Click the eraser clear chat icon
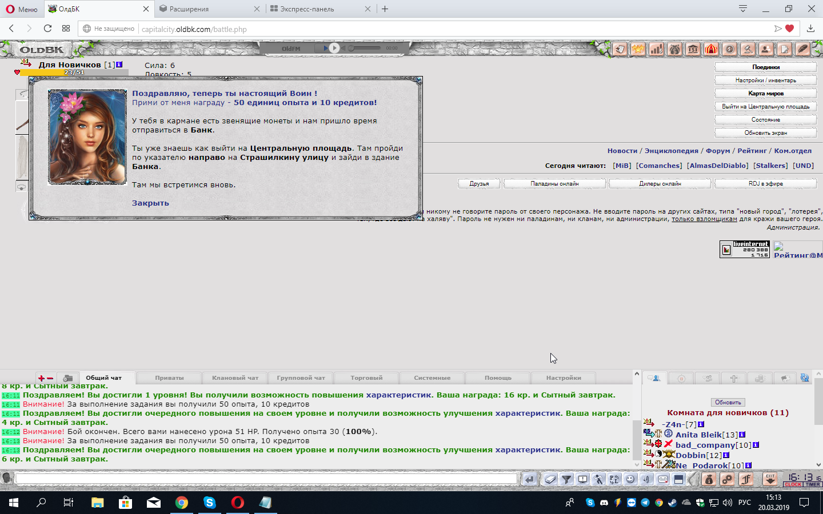The width and height of the screenshot is (823, 514). pyautogui.click(x=550, y=479)
